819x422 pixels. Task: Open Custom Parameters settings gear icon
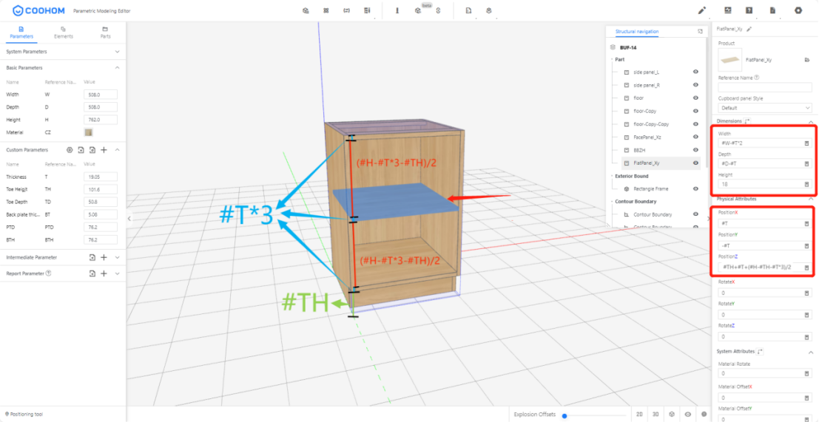pyautogui.click(x=70, y=149)
